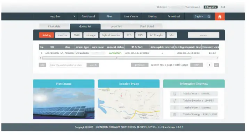
Task: Click the location map image
Action: point(129,103)
